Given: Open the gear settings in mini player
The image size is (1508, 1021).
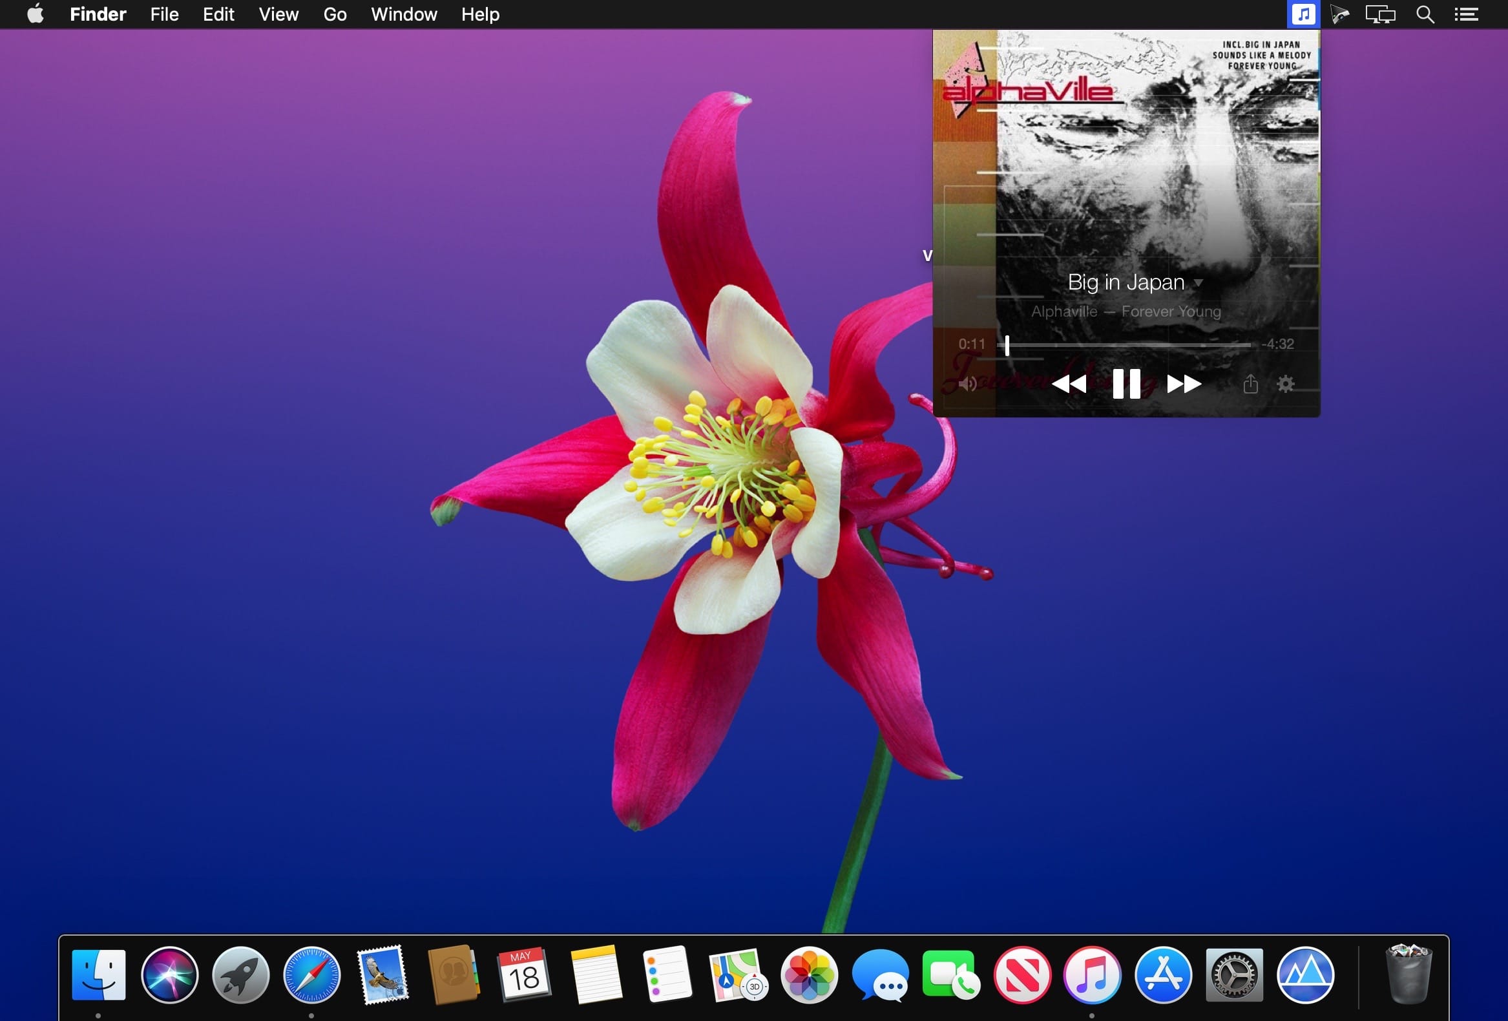Looking at the screenshot, I should (x=1286, y=384).
